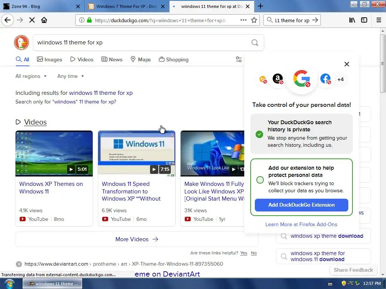Select the News search category
This screenshot has height=289, width=386.
(112, 59)
